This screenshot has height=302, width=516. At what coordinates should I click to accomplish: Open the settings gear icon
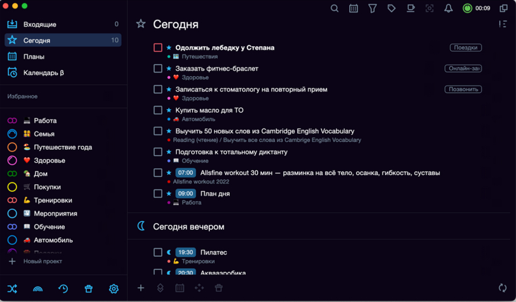pyautogui.click(x=114, y=289)
